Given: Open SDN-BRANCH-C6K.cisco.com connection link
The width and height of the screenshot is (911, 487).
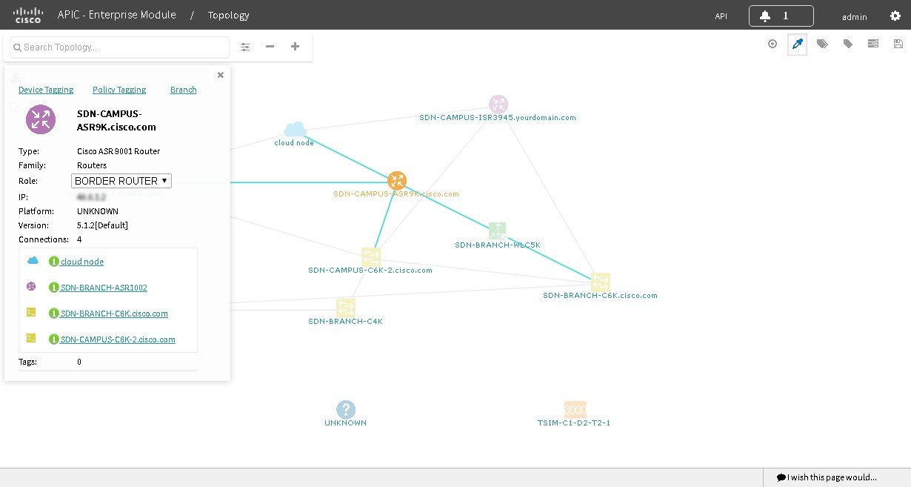Looking at the screenshot, I should click(x=114, y=314).
